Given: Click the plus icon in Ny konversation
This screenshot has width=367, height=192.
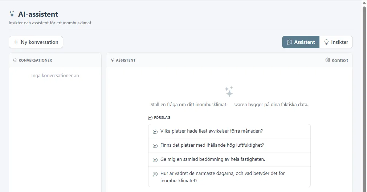Looking at the screenshot, I should coord(16,42).
